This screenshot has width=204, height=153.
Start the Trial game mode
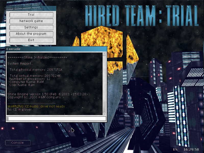pos(31,15)
